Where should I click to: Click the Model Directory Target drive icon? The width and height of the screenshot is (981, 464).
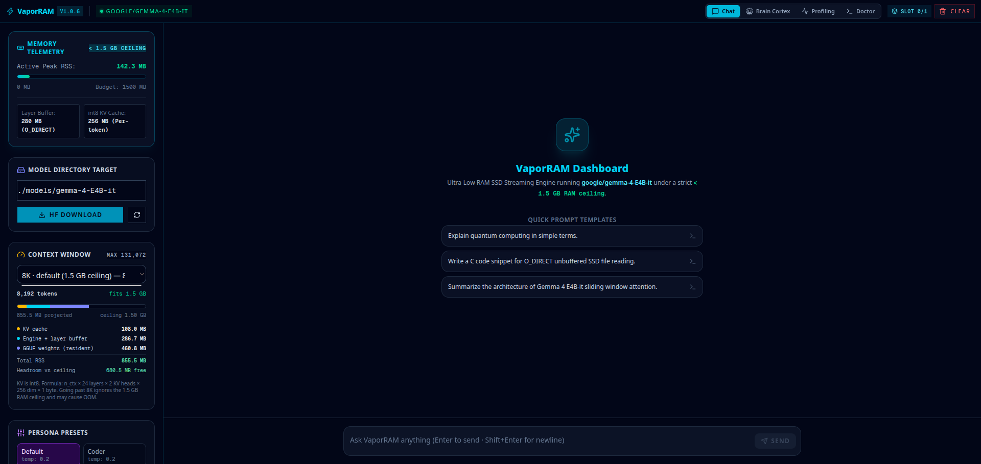21,170
